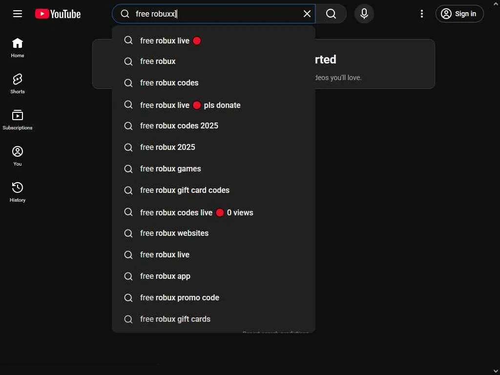Screen dimensions: 500x375
Task: Choose "free robux games" suggestion
Action: click(170, 169)
